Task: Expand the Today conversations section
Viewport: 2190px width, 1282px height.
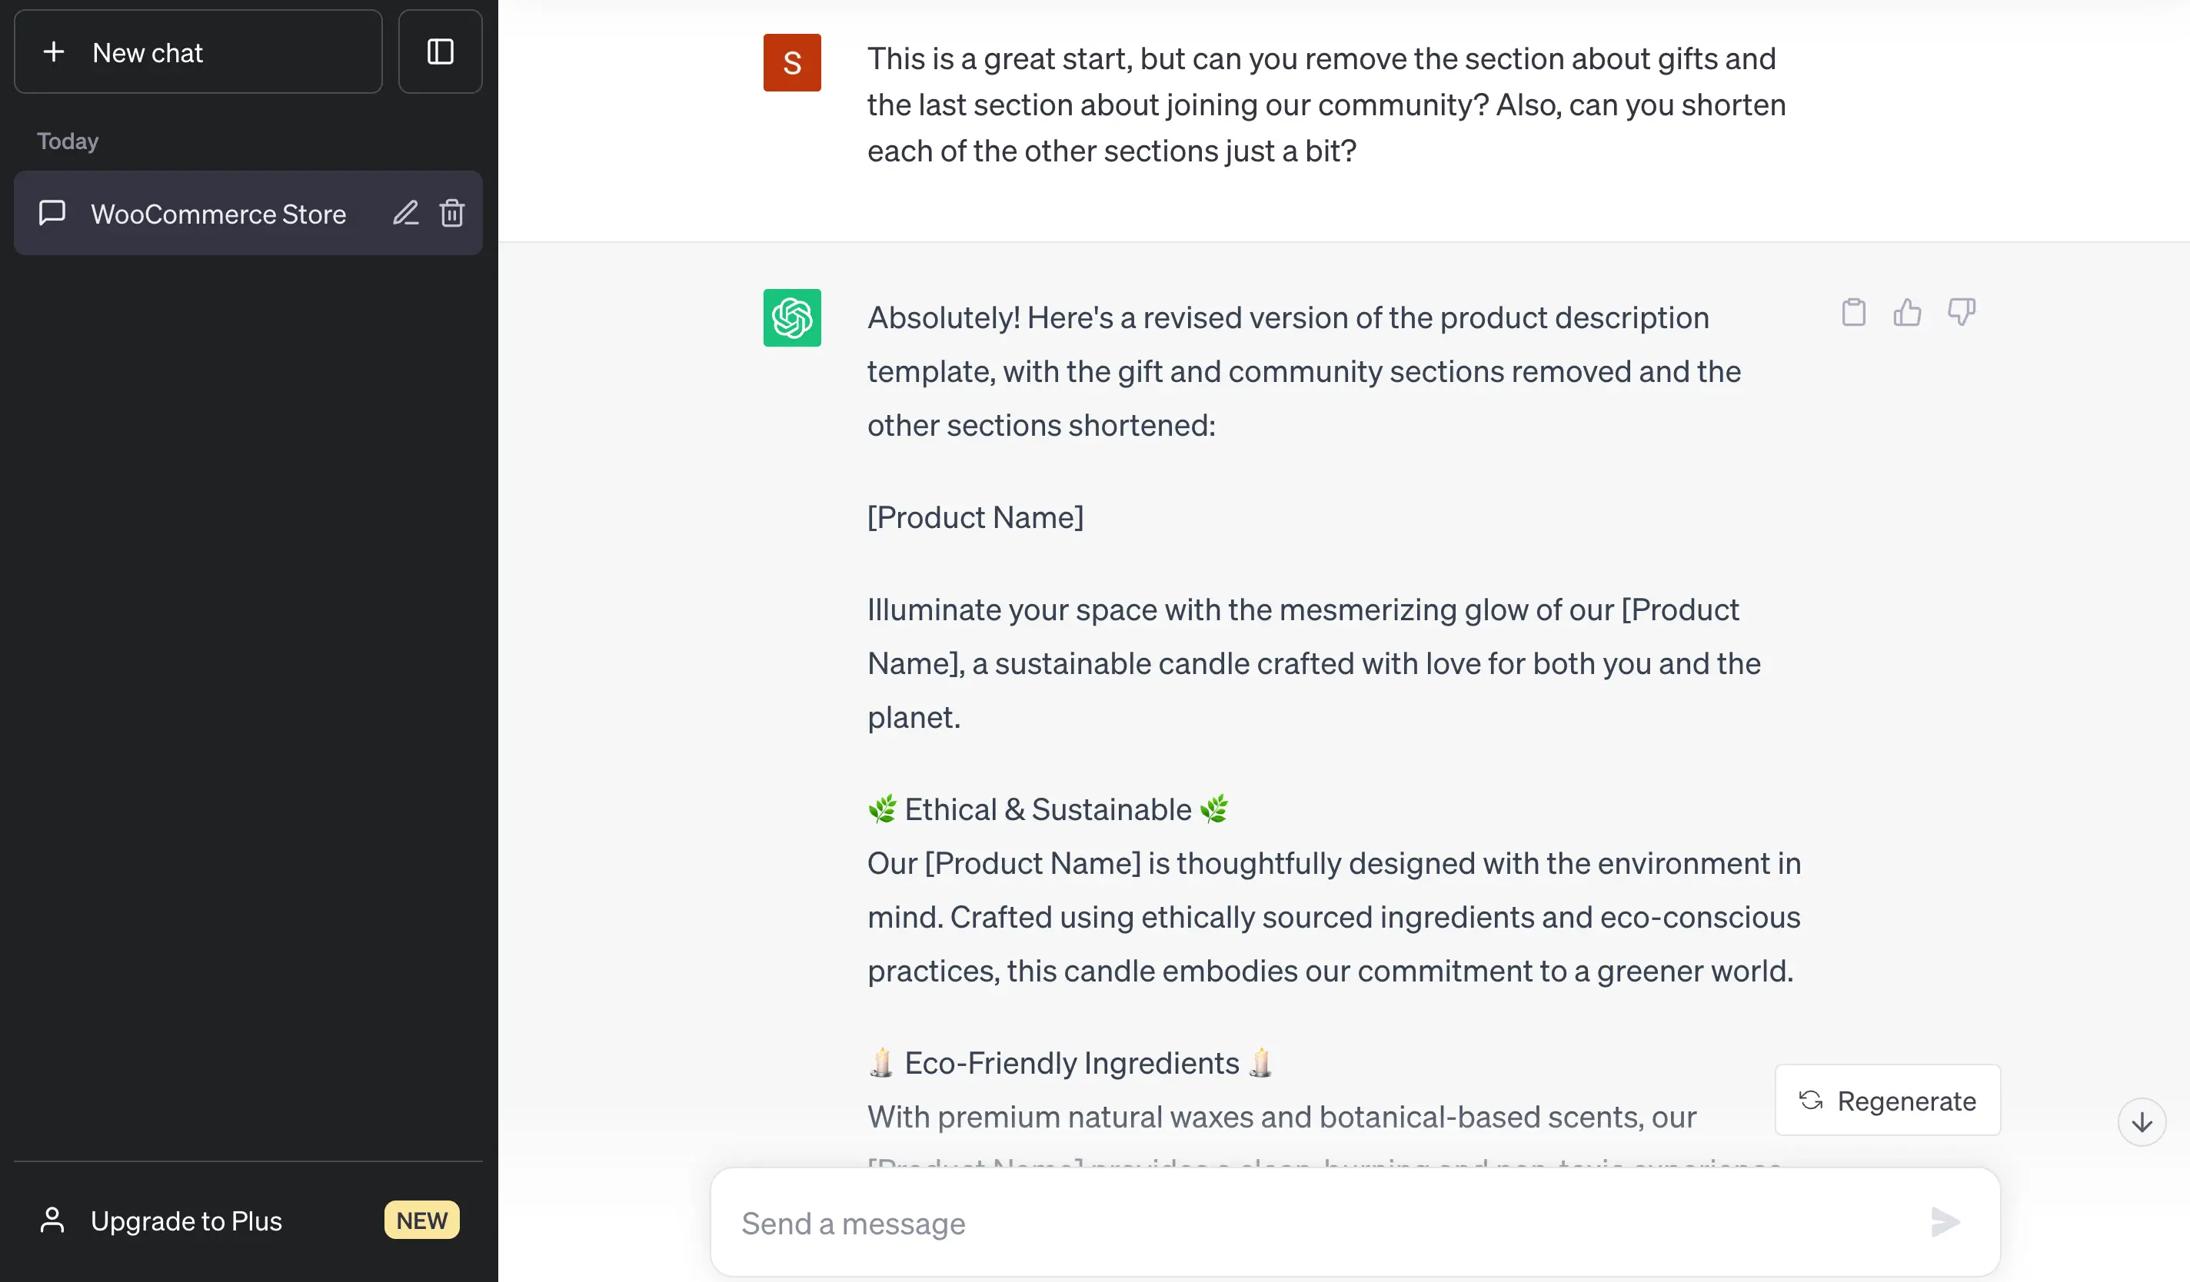Action: [x=67, y=141]
